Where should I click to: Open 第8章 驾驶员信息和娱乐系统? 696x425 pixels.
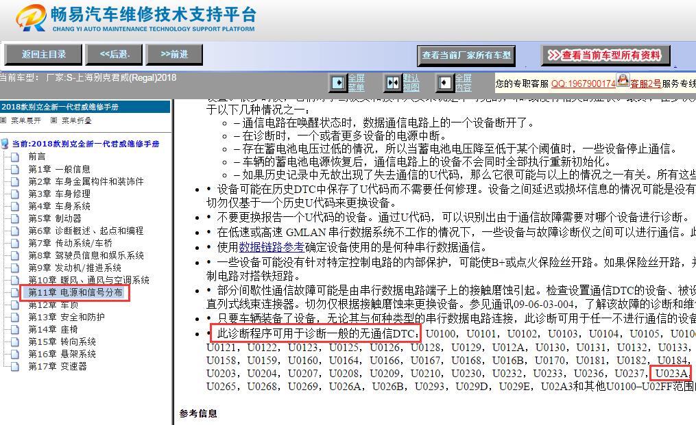[86, 255]
